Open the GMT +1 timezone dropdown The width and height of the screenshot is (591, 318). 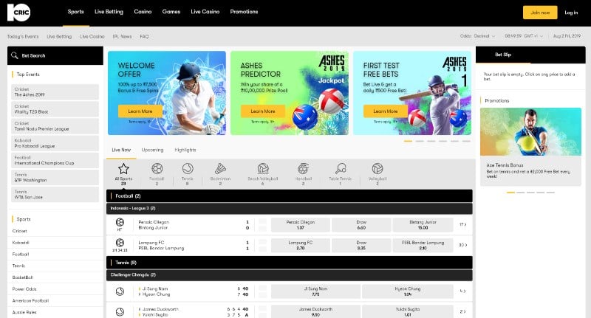tap(524, 36)
